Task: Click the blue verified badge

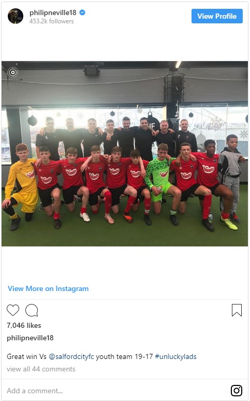Action: coord(82,12)
